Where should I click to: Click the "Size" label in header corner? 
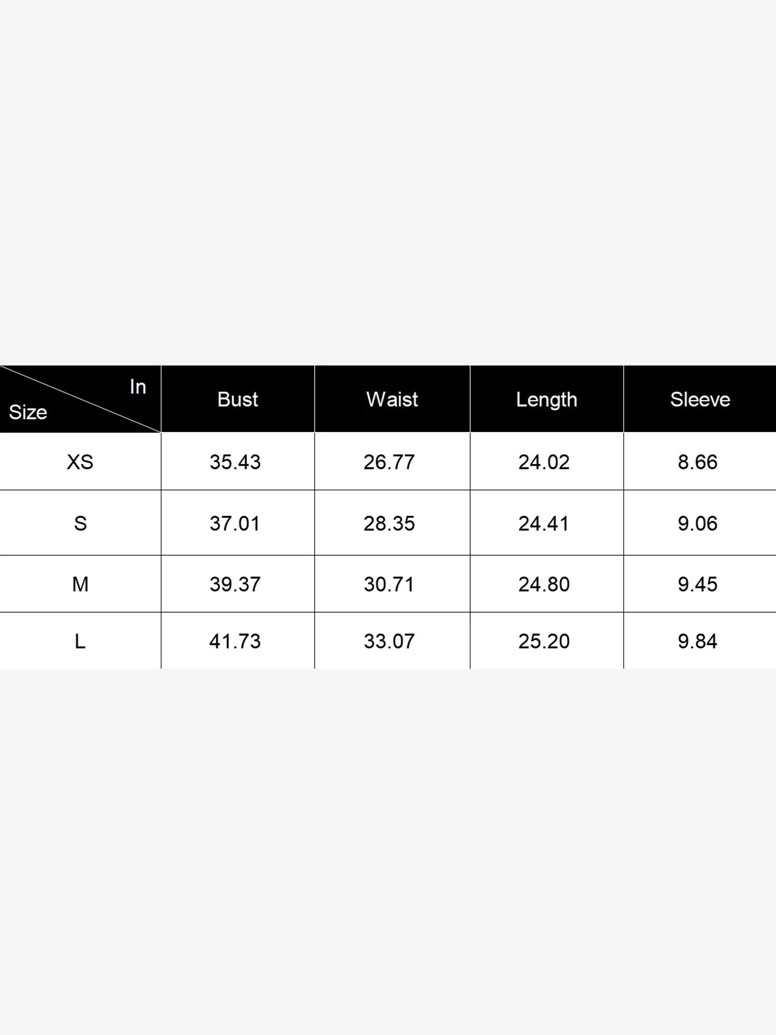(x=28, y=412)
